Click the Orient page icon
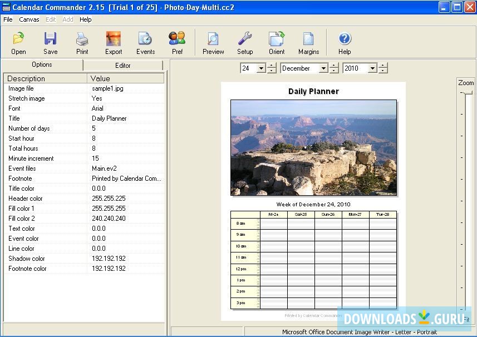Viewport: 477px width, 337px height. coord(277,39)
